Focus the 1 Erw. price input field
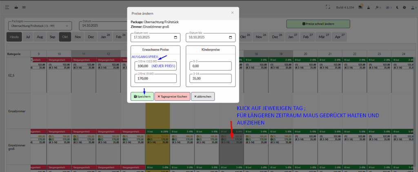The width and height of the screenshot is (418, 172). click(156, 66)
